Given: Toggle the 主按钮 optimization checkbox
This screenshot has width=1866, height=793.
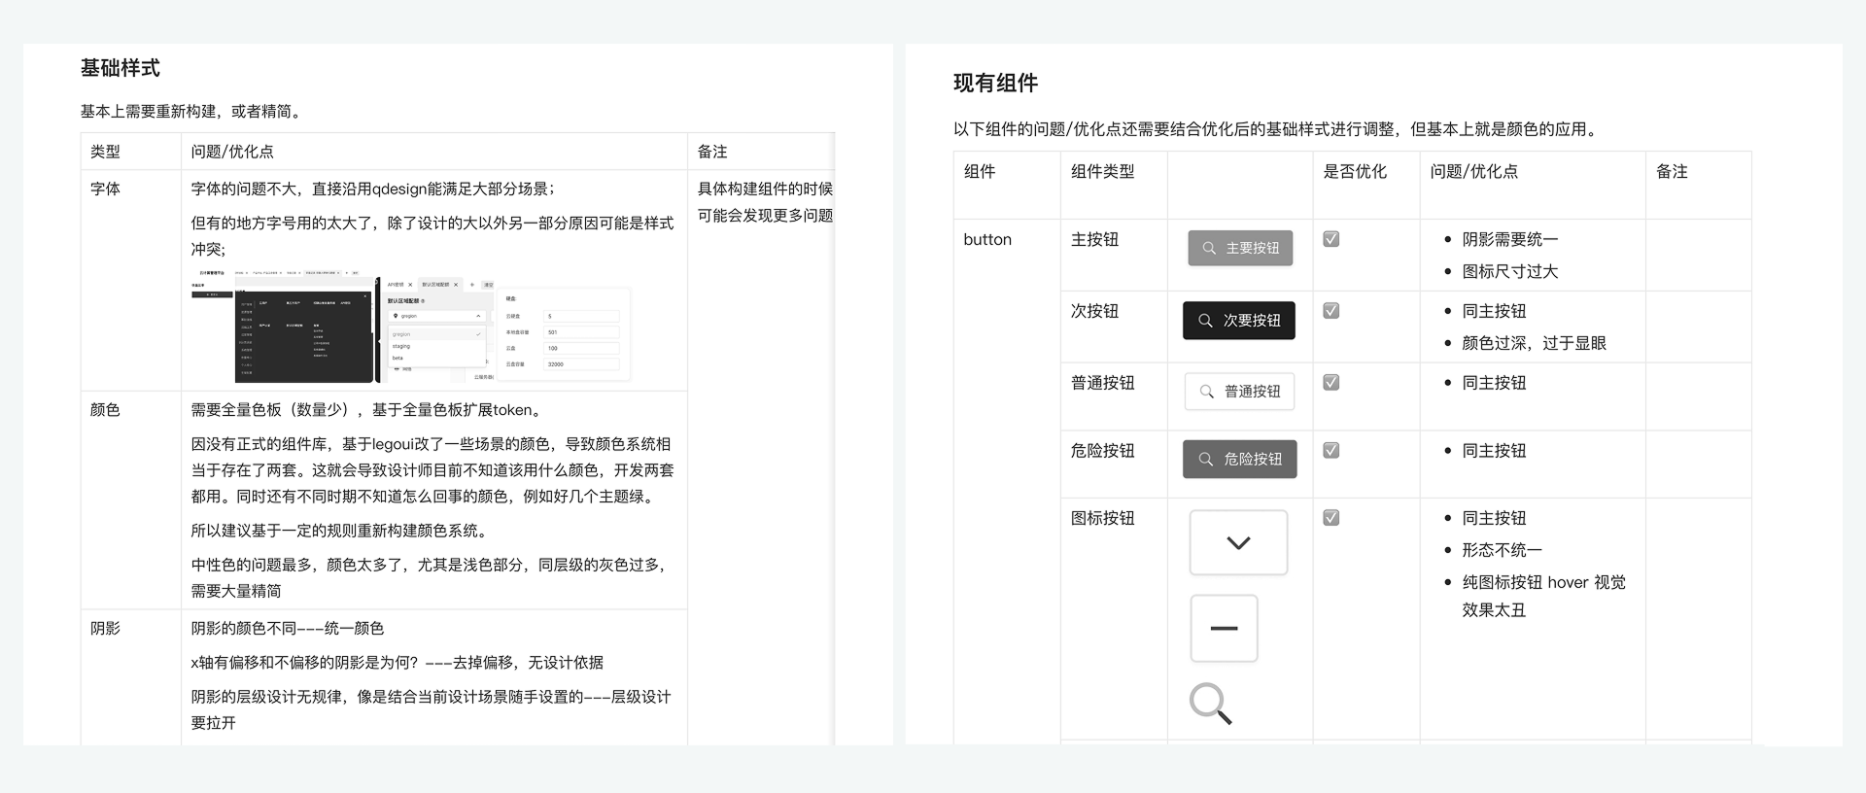Looking at the screenshot, I should coord(1331,239).
